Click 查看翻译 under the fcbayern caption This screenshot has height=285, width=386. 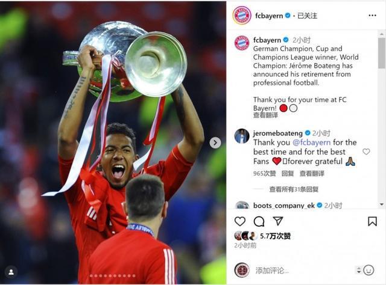[x=265, y=115]
